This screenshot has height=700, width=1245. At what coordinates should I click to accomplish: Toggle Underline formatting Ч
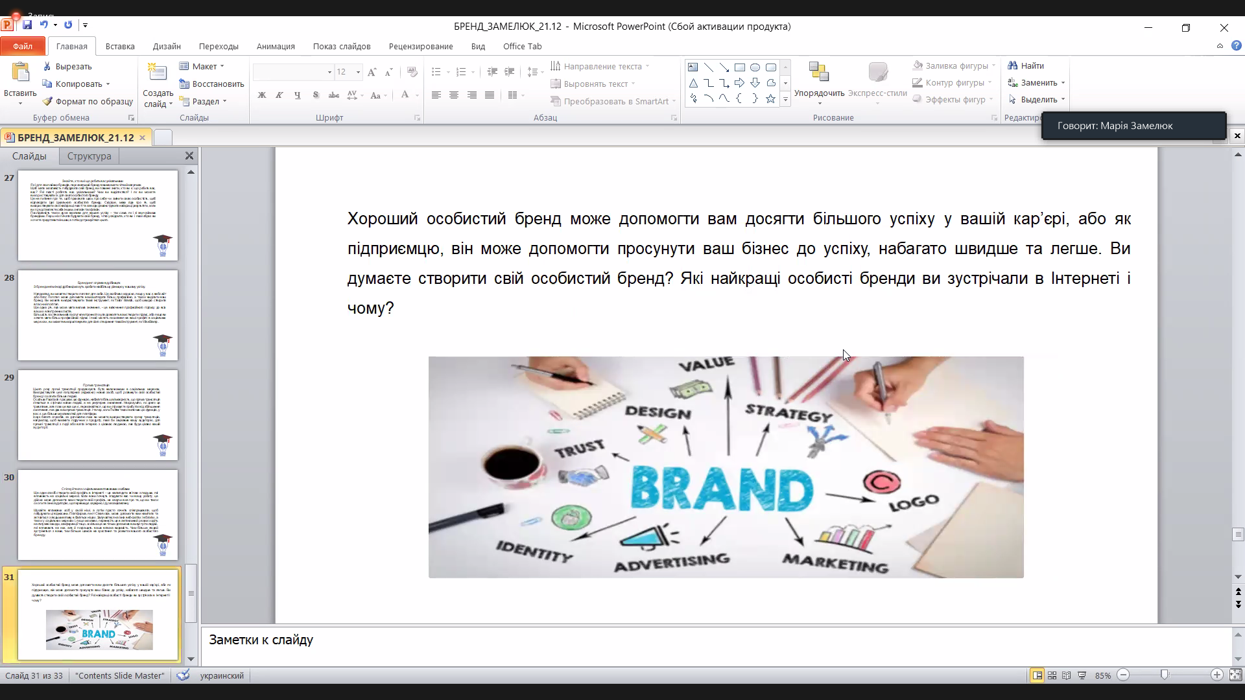298,95
